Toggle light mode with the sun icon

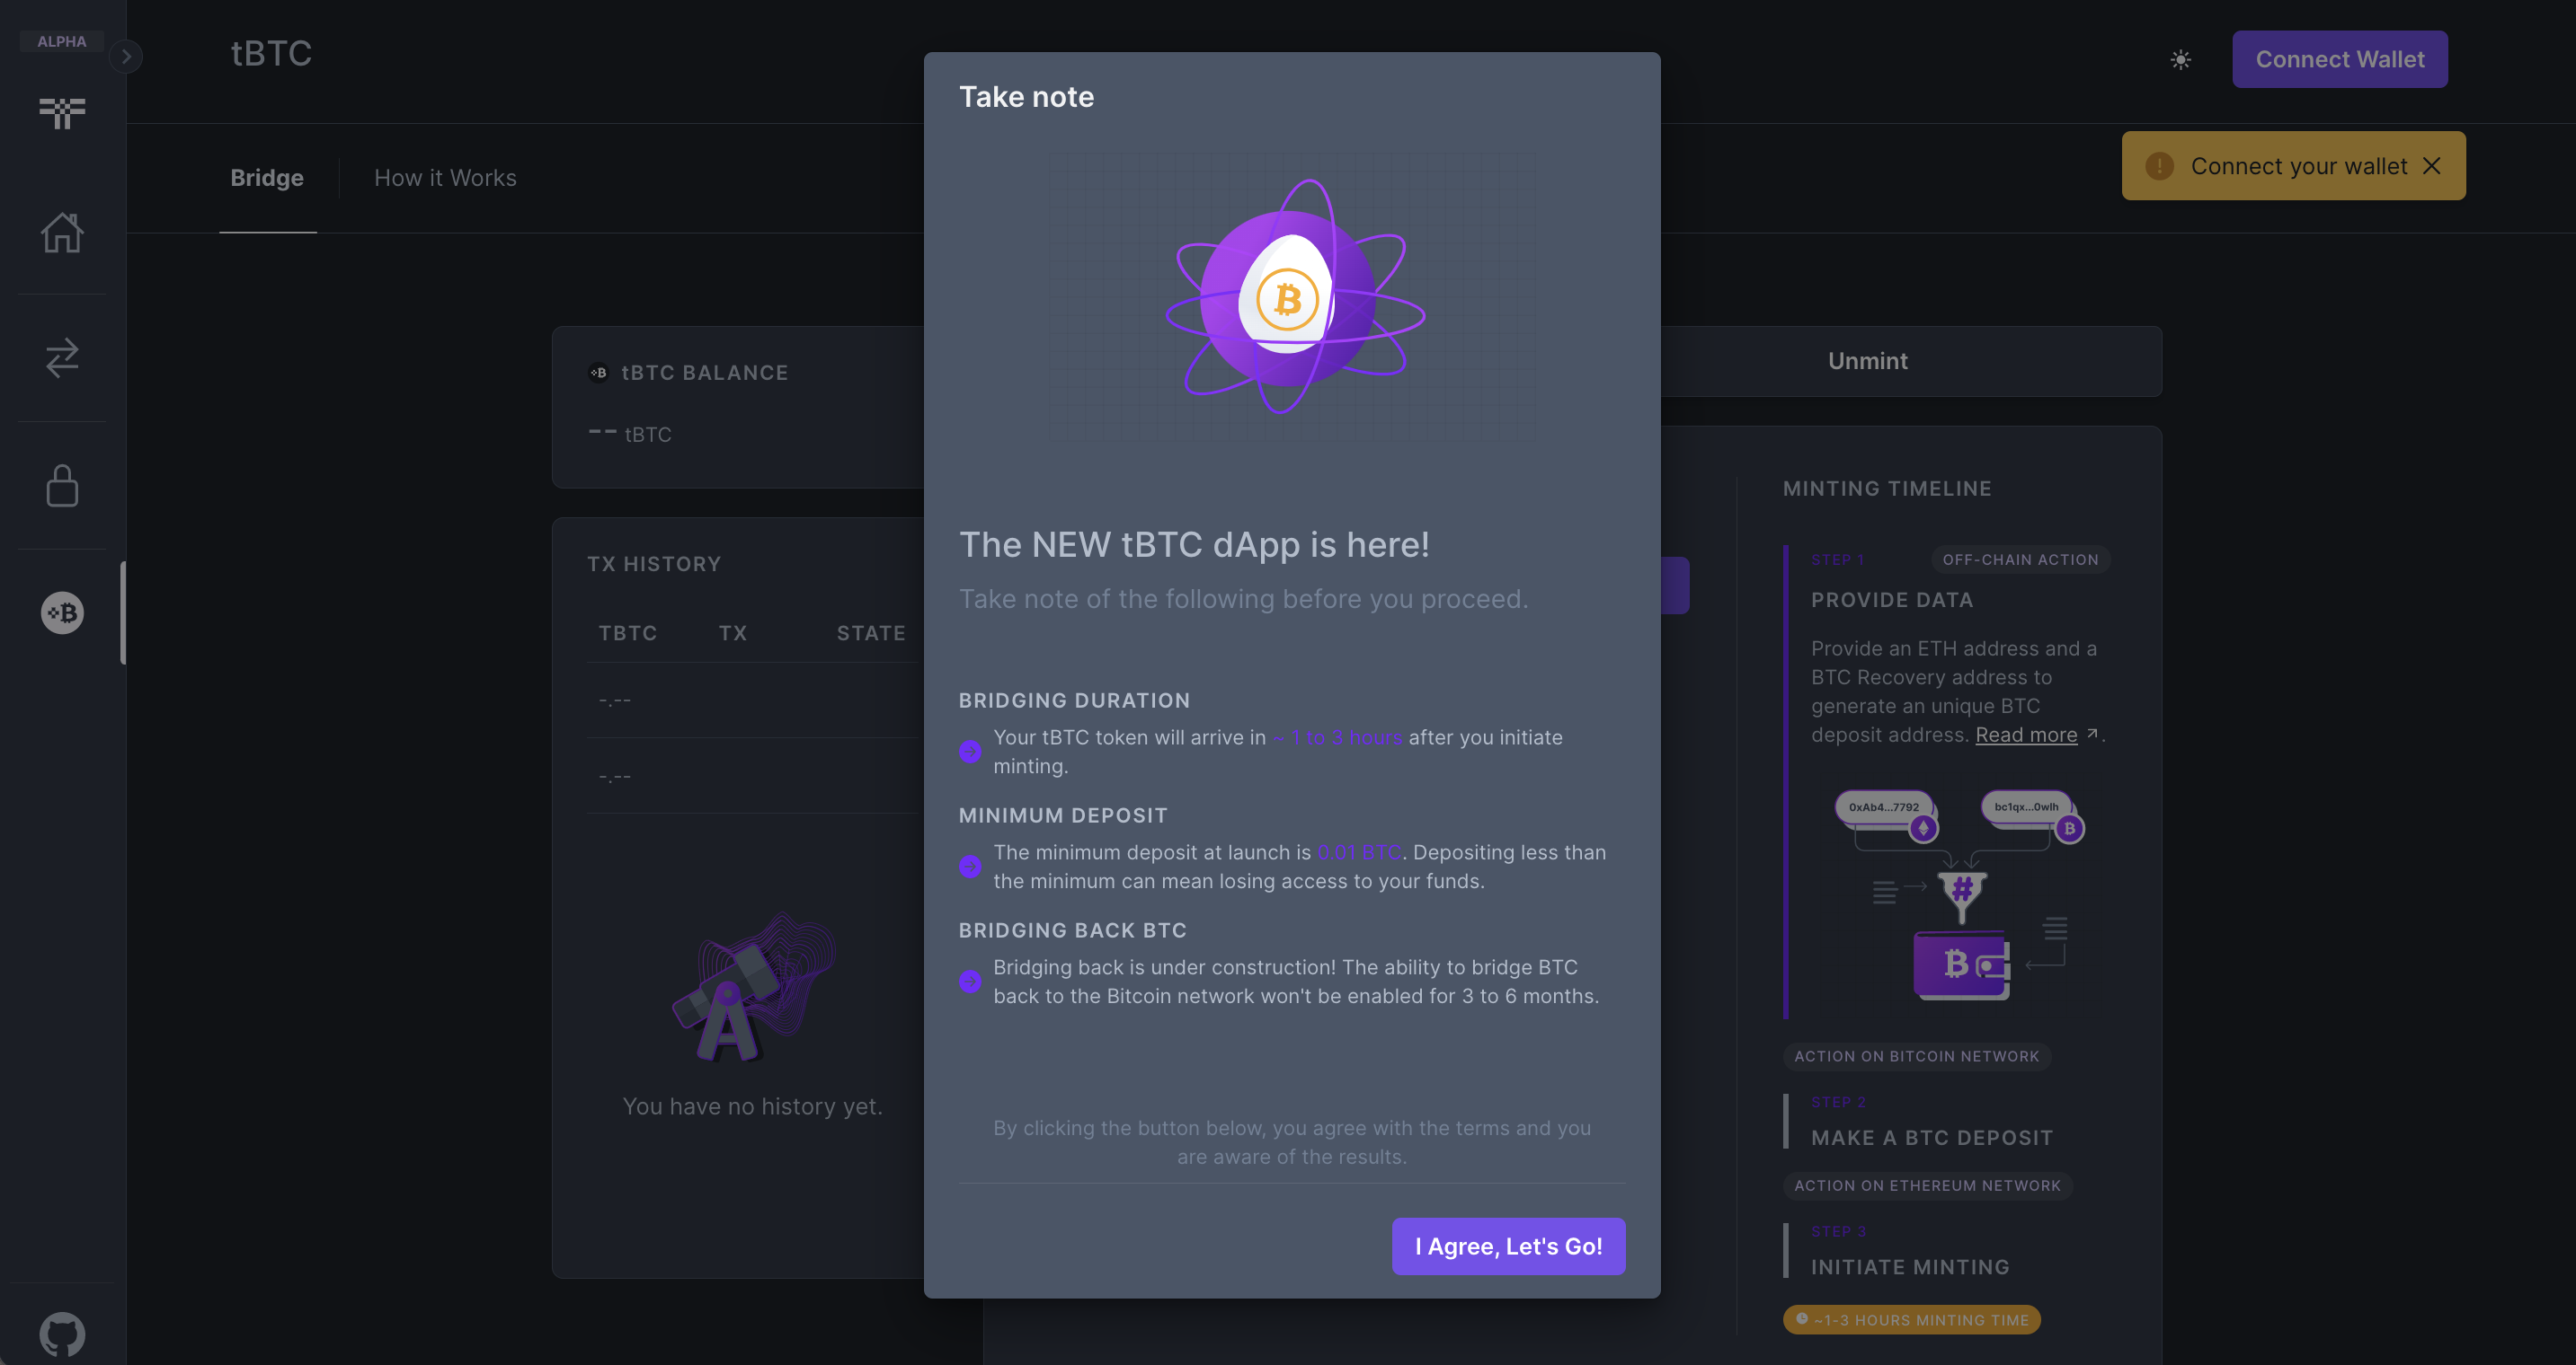point(2181,59)
